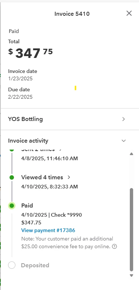Click the activity scrollbar up arrow

tap(131, 154)
